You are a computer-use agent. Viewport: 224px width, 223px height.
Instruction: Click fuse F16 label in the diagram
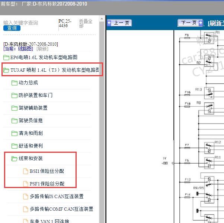(188, 92)
